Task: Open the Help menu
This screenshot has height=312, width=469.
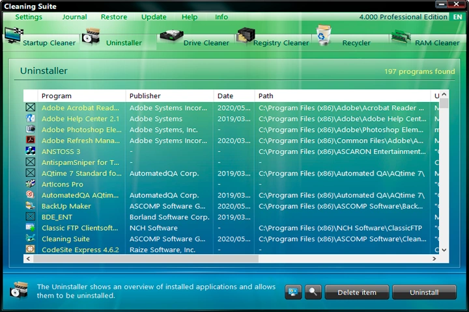Action: tap(190, 17)
